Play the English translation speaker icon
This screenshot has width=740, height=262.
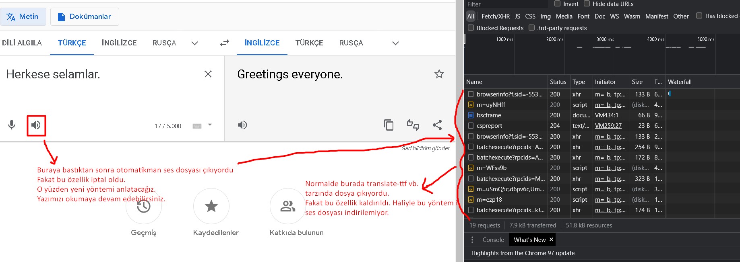coord(242,125)
